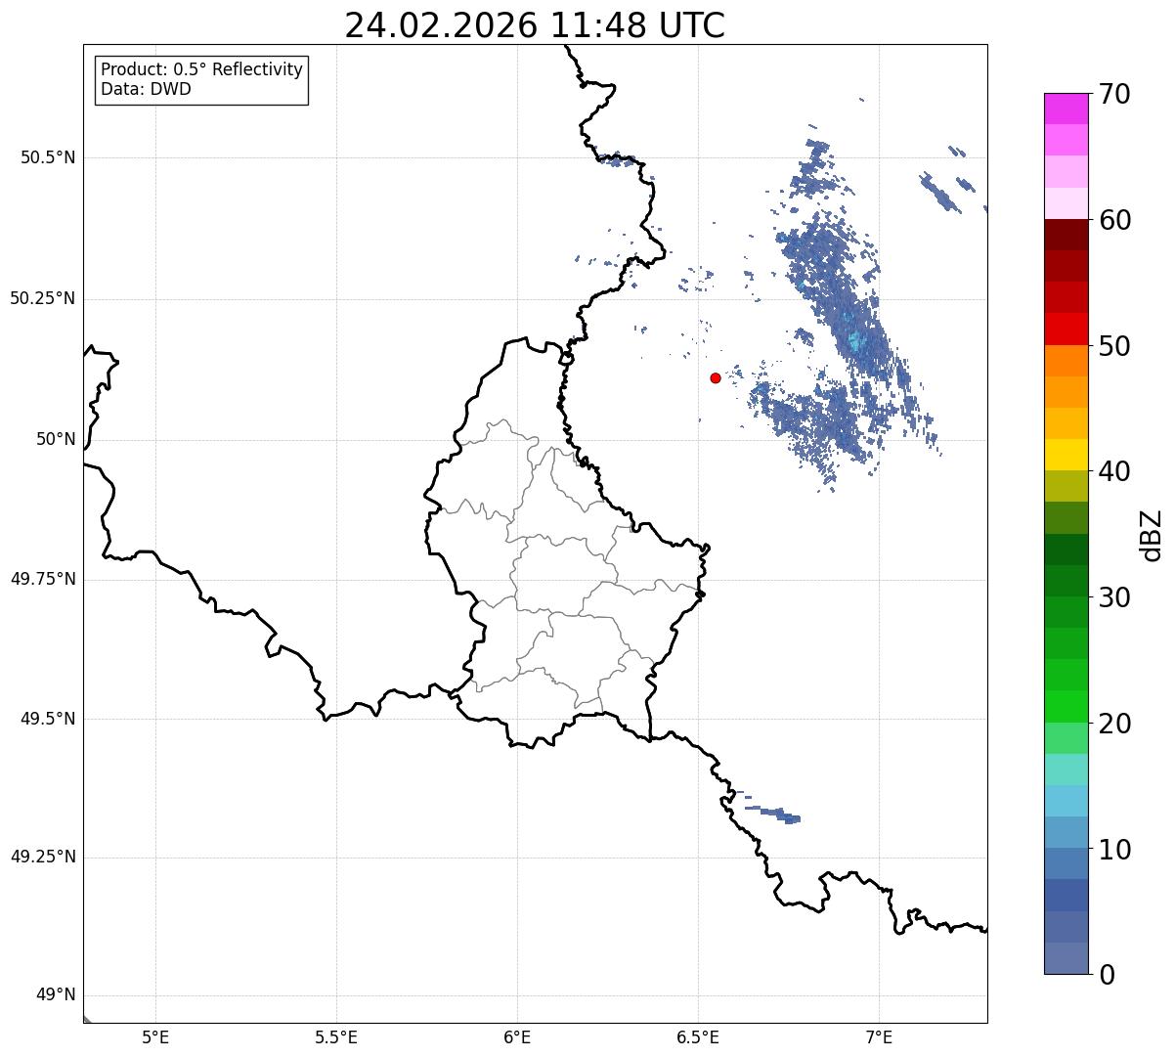1175x1057 pixels.
Task: Click the magenta top colorbar segment
Action: (1066, 109)
